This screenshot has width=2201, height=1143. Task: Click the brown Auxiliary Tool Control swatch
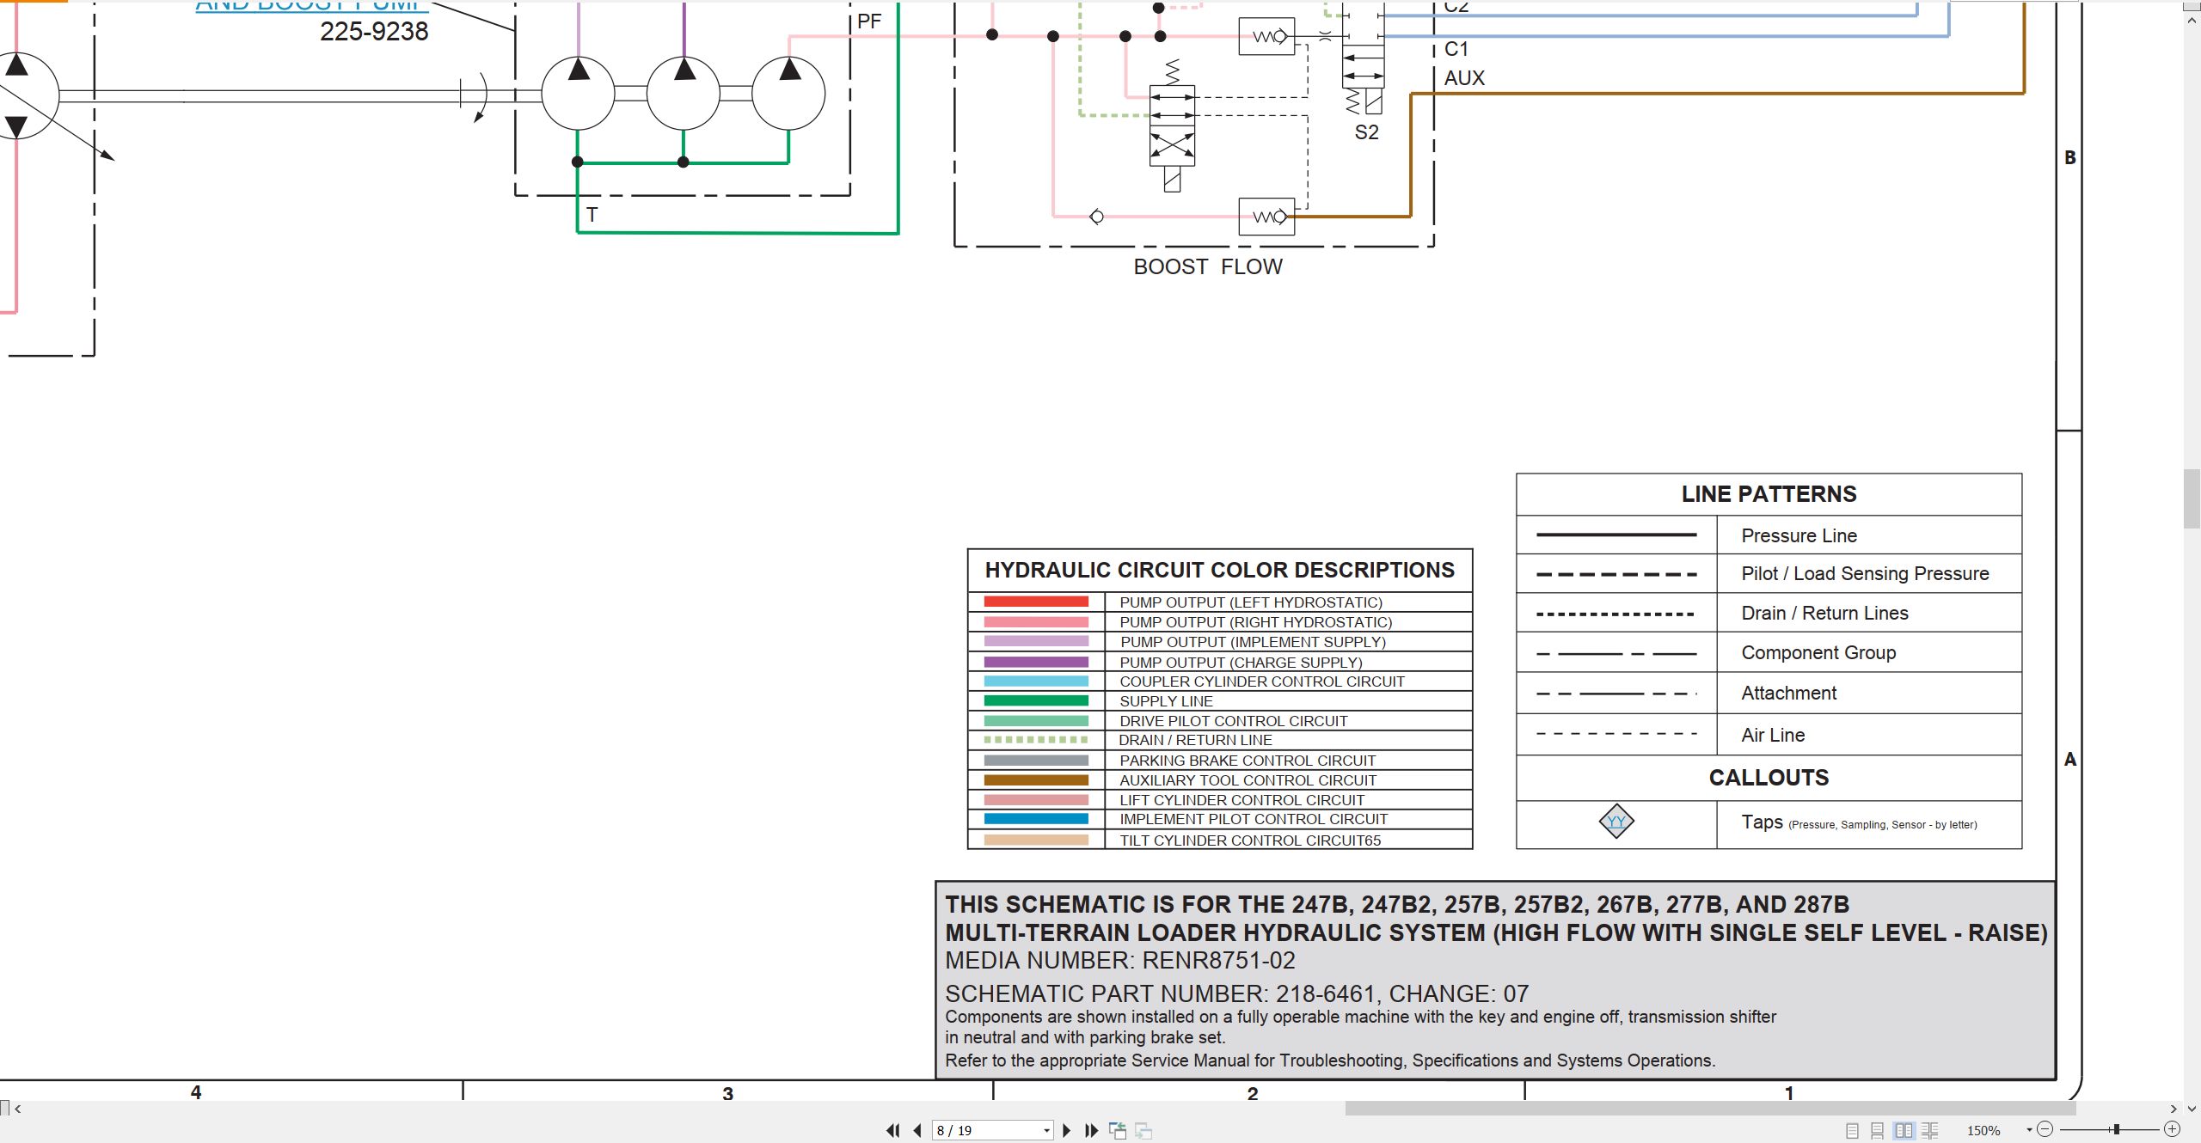click(x=1036, y=780)
